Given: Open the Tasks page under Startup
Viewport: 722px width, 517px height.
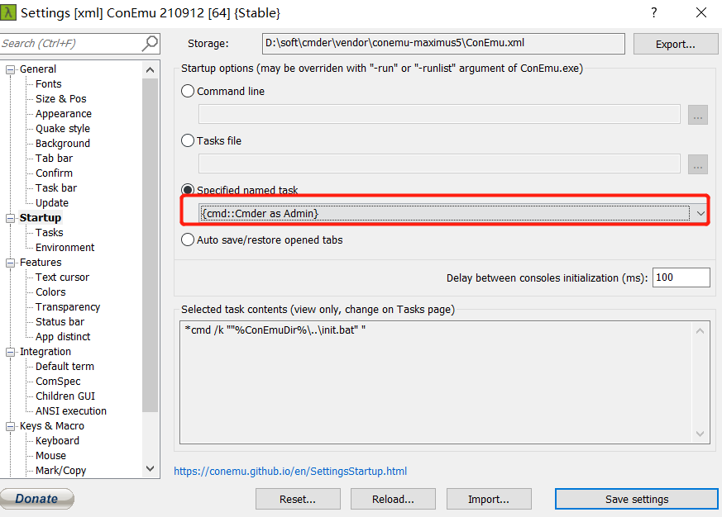Looking at the screenshot, I should [x=50, y=232].
